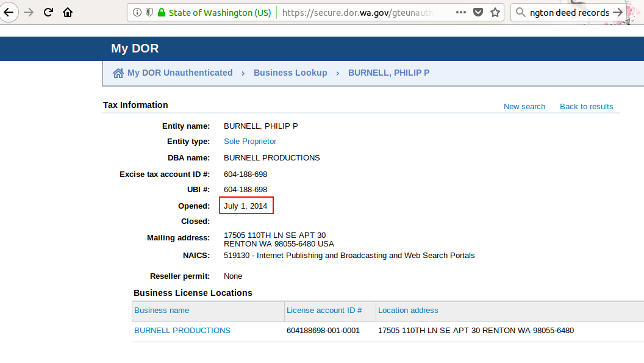Screen dimensions: 644x363
Task: Reload the page with the refresh icon
Action: [x=48, y=12]
